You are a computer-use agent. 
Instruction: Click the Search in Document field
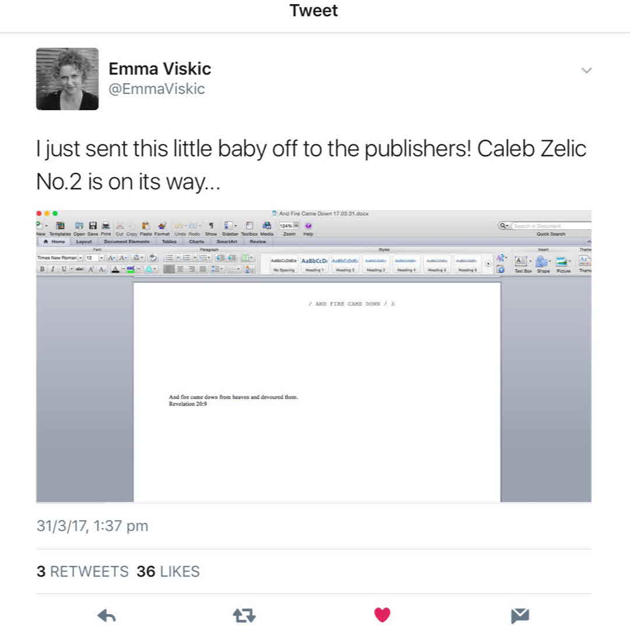tap(548, 225)
